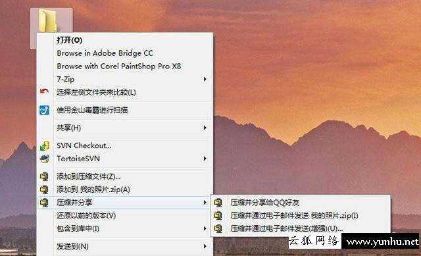This screenshot has width=421, height=256.
Task: Click the archive icon beside 添加到压缩文件(Z)
Action: click(44, 176)
